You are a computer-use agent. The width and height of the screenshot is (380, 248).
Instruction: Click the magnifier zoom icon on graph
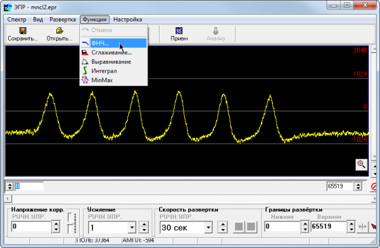(x=362, y=164)
